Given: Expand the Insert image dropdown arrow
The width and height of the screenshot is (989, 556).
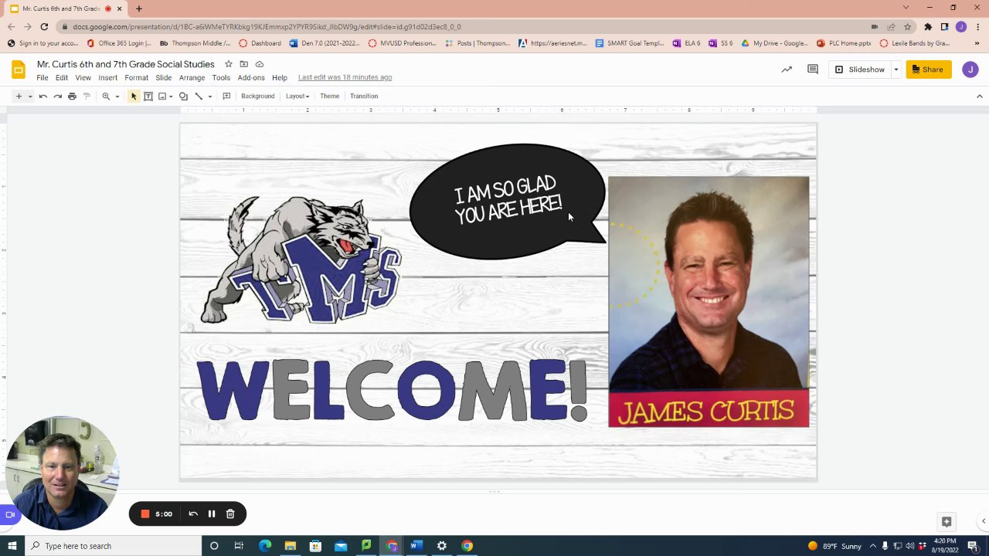Looking at the screenshot, I should tap(171, 97).
